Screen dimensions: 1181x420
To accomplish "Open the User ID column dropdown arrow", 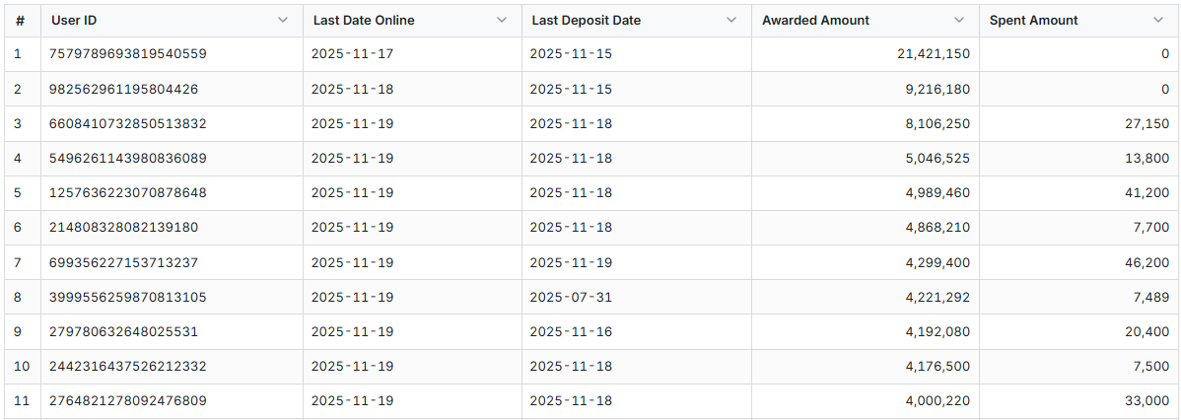I will [283, 20].
